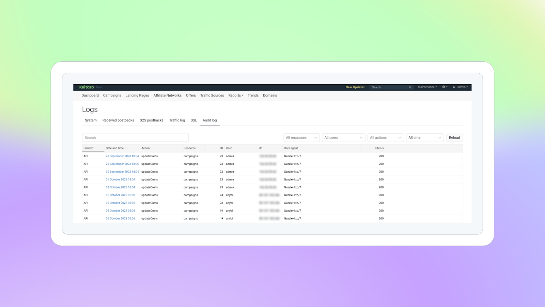Switch to Received postbacks tab
This screenshot has width=545, height=307.
pyautogui.click(x=118, y=120)
